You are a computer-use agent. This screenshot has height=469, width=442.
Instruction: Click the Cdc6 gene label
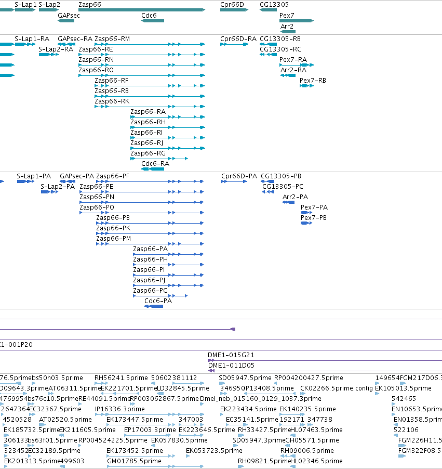coord(149,15)
